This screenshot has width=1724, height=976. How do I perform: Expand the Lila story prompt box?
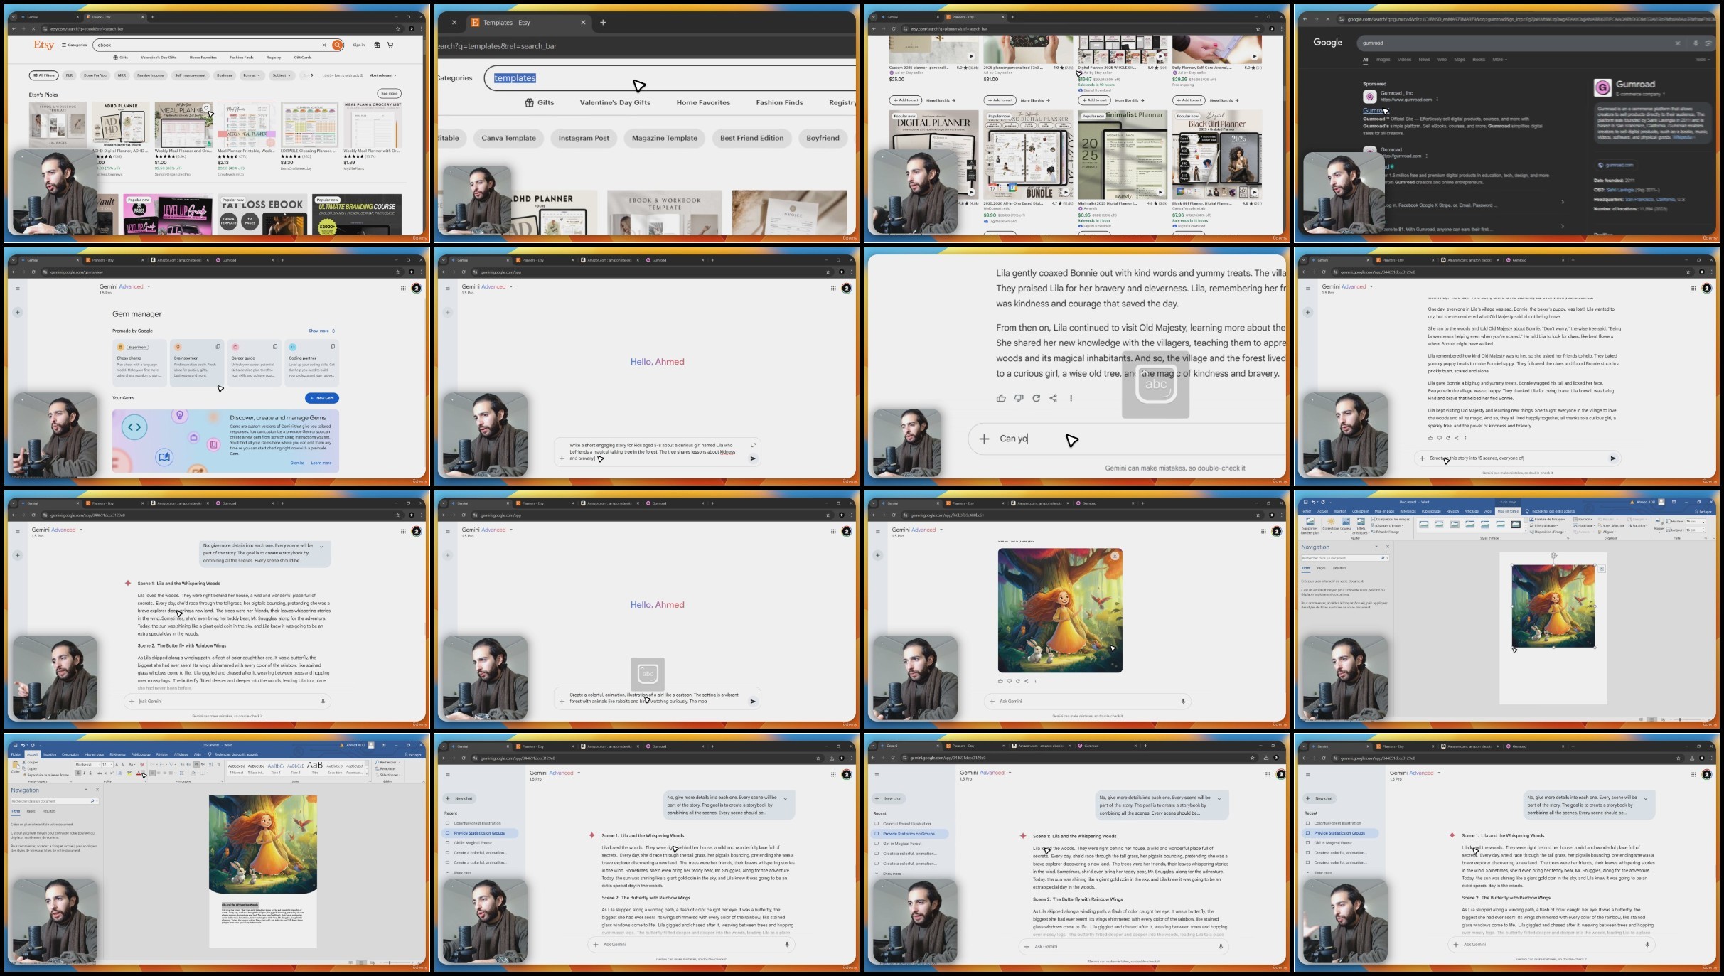pyautogui.click(x=753, y=445)
